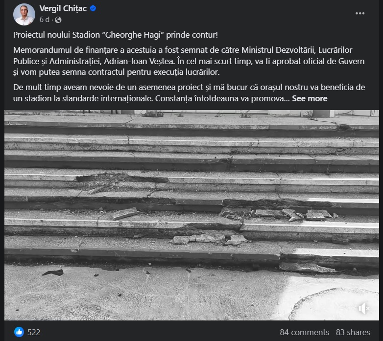
Task: Expand the post text with See more
Action: pyautogui.click(x=310, y=98)
